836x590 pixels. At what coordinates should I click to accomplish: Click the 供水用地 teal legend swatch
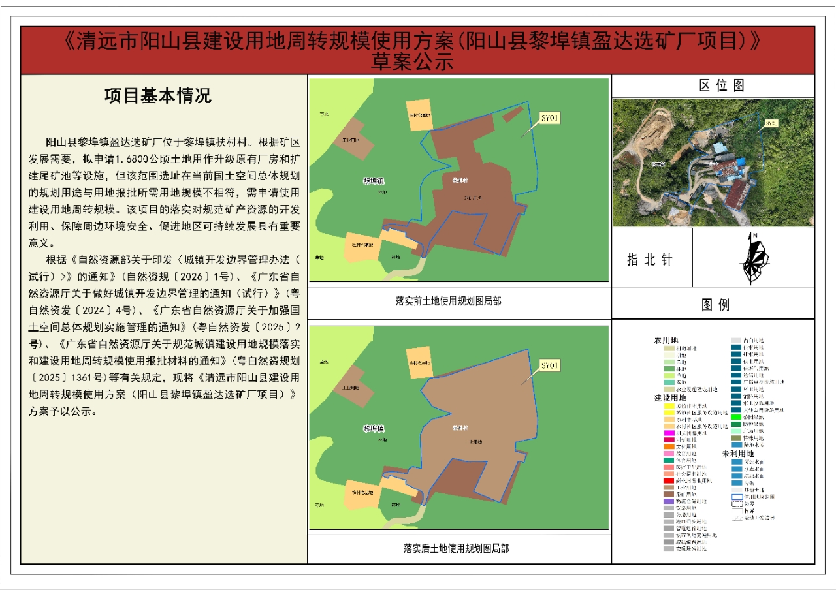(736, 347)
